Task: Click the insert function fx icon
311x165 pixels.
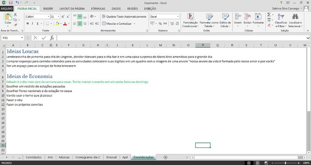Action: [52, 38]
